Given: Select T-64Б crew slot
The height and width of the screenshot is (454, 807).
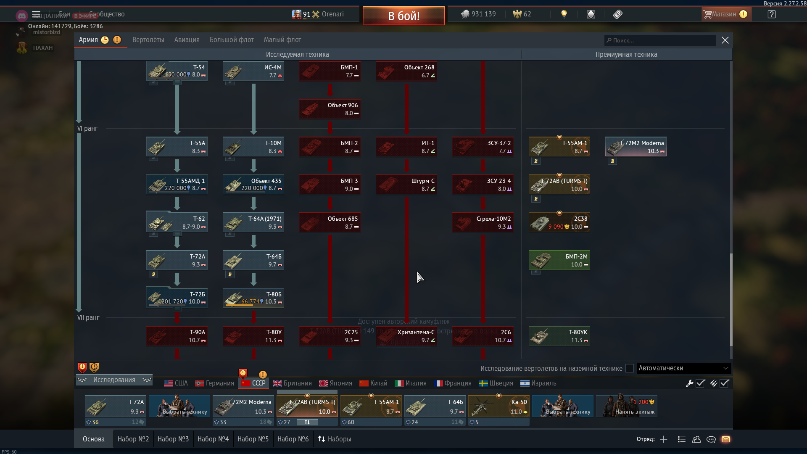Looking at the screenshot, I should [435, 406].
